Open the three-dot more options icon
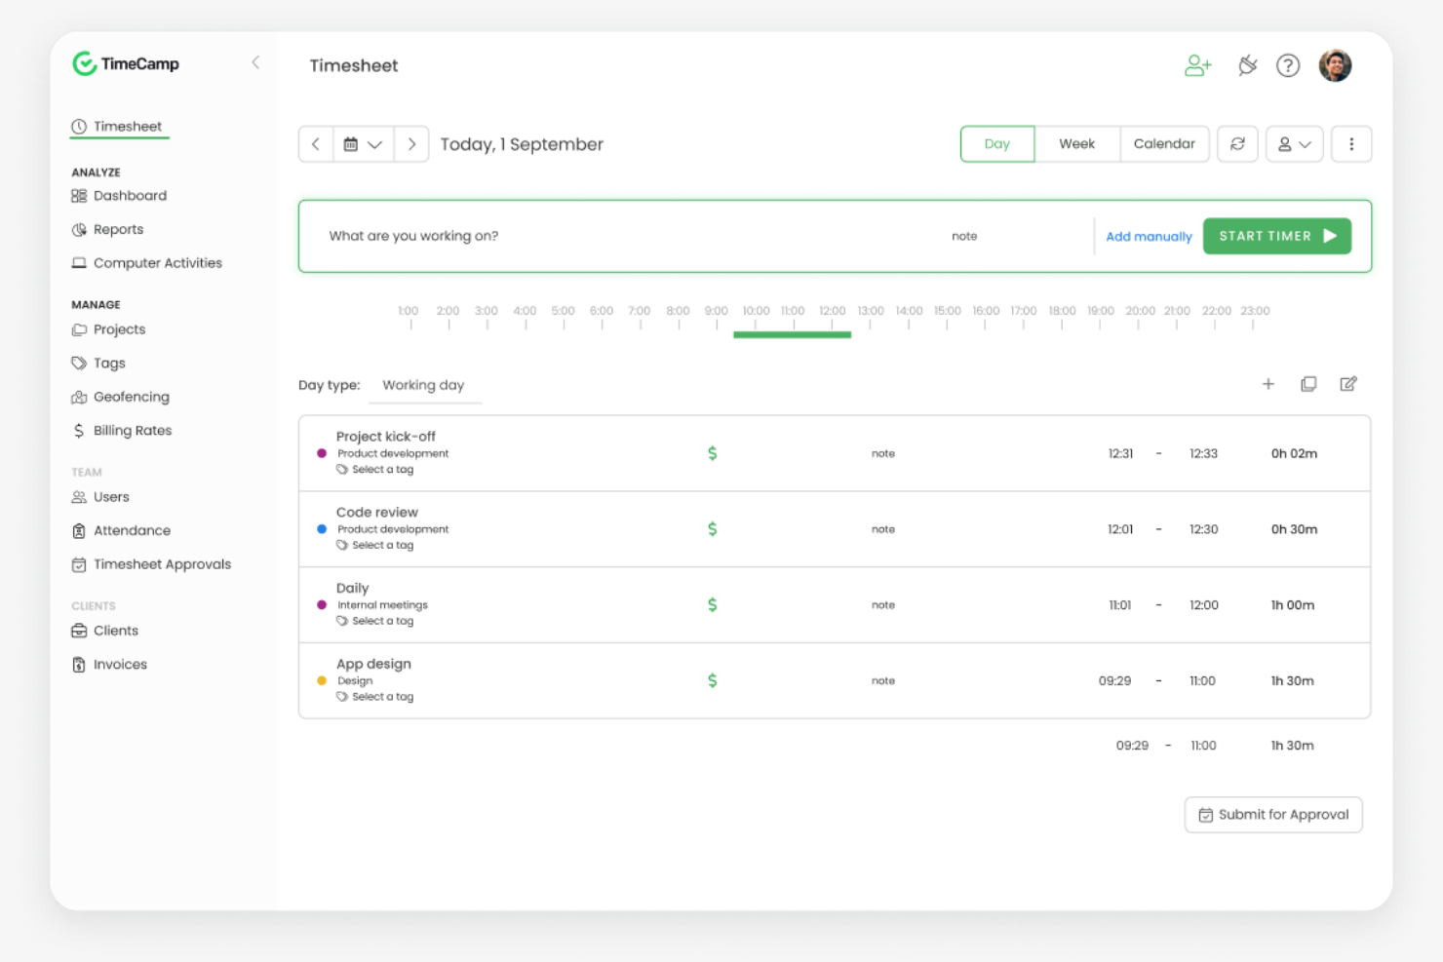 tap(1351, 143)
